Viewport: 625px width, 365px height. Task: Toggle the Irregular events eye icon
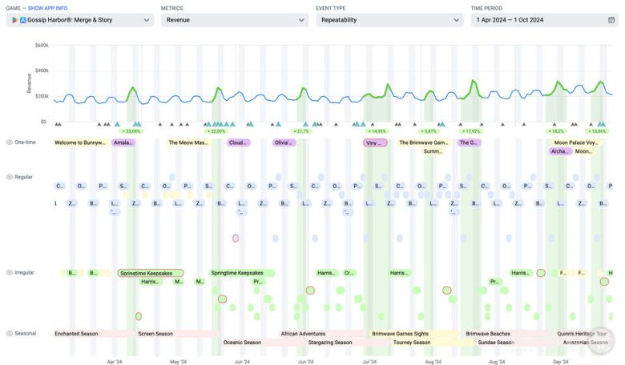(10, 272)
